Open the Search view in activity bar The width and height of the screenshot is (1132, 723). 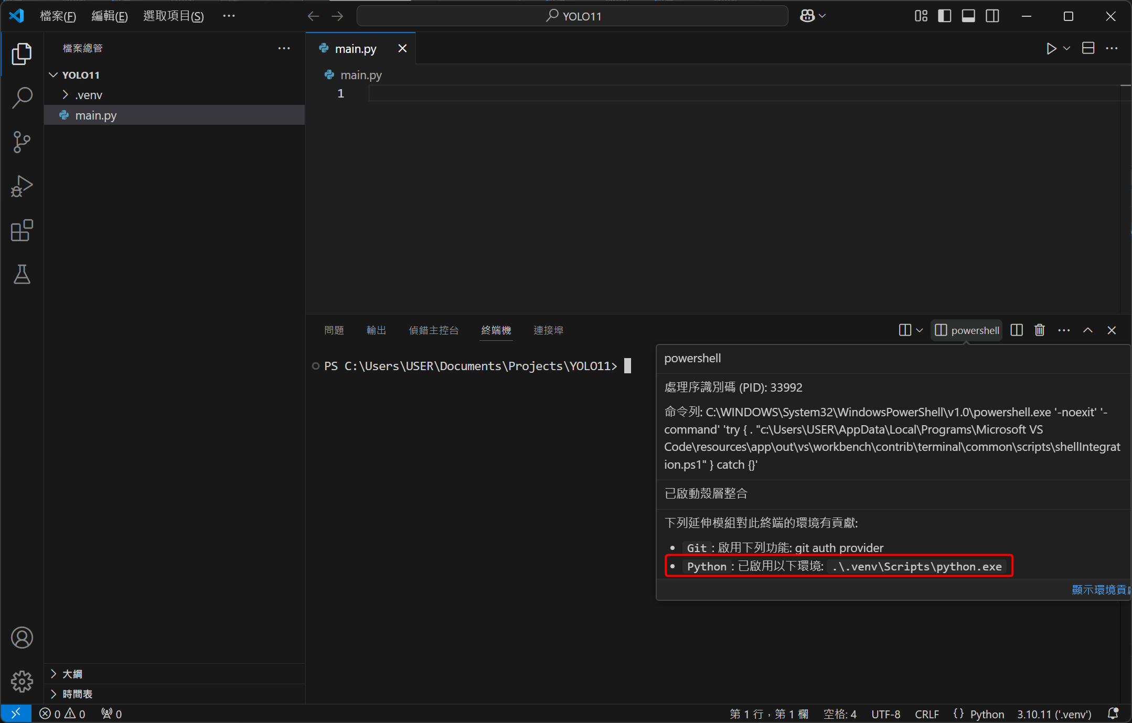[22, 98]
